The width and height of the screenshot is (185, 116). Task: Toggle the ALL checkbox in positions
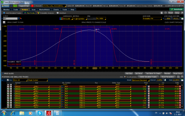pyautogui.click(x=8, y=80)
